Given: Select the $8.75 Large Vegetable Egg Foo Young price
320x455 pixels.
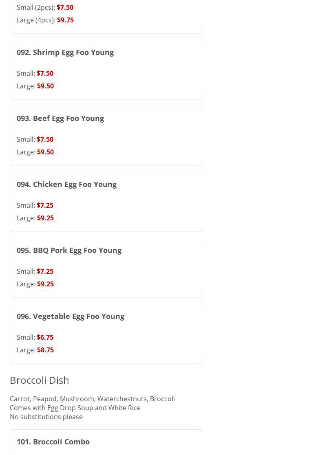Looking at the screenshot, I should point(45,350).
